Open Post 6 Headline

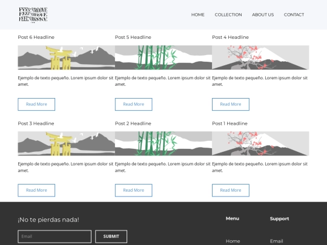(x=36, y=38)
